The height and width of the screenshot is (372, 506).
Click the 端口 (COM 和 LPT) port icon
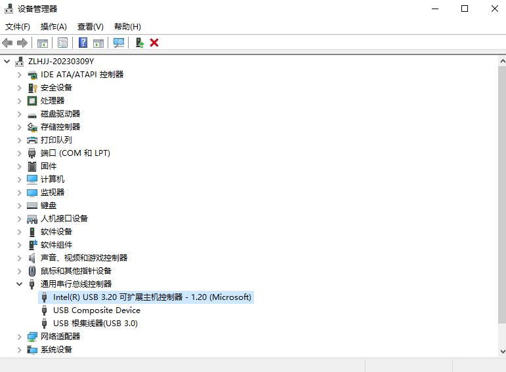tap(32, 153)
